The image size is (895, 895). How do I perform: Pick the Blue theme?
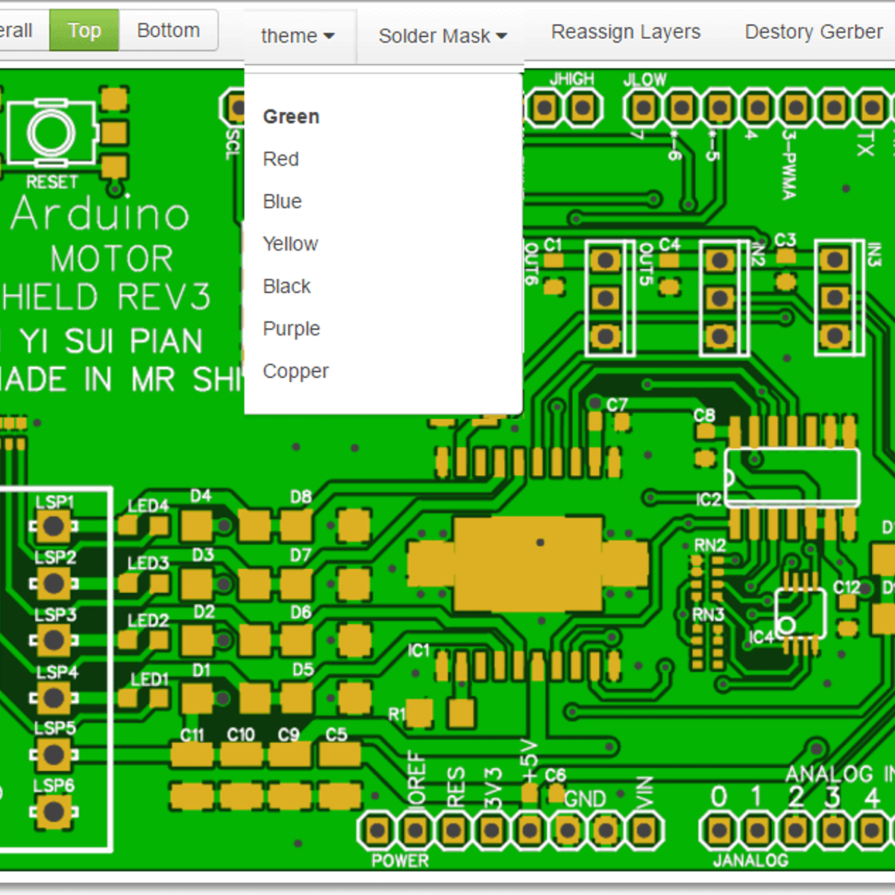282,202
